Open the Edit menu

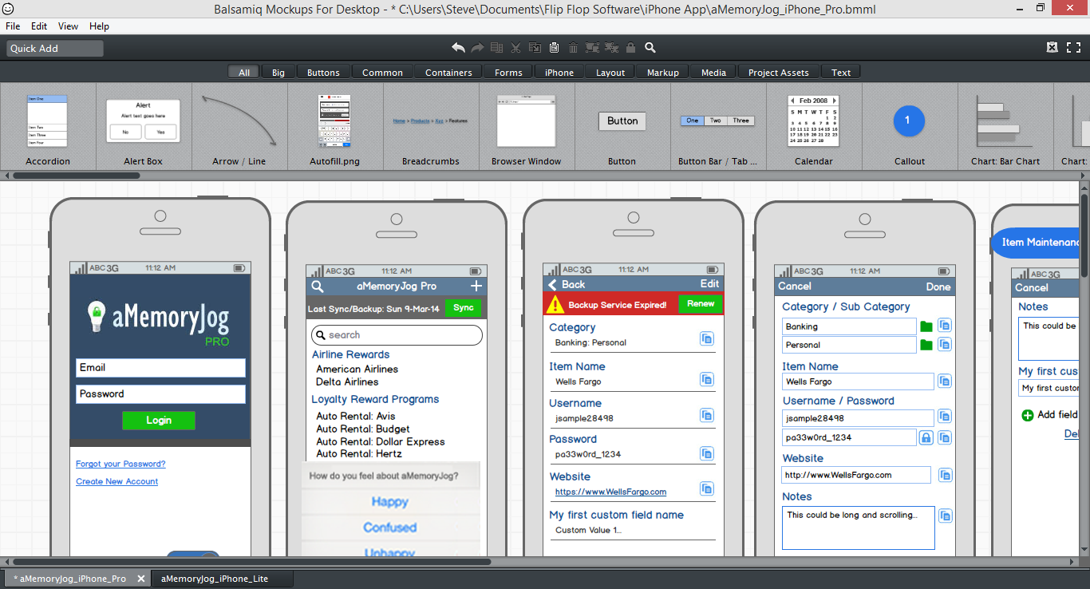(x=39, y=26)
